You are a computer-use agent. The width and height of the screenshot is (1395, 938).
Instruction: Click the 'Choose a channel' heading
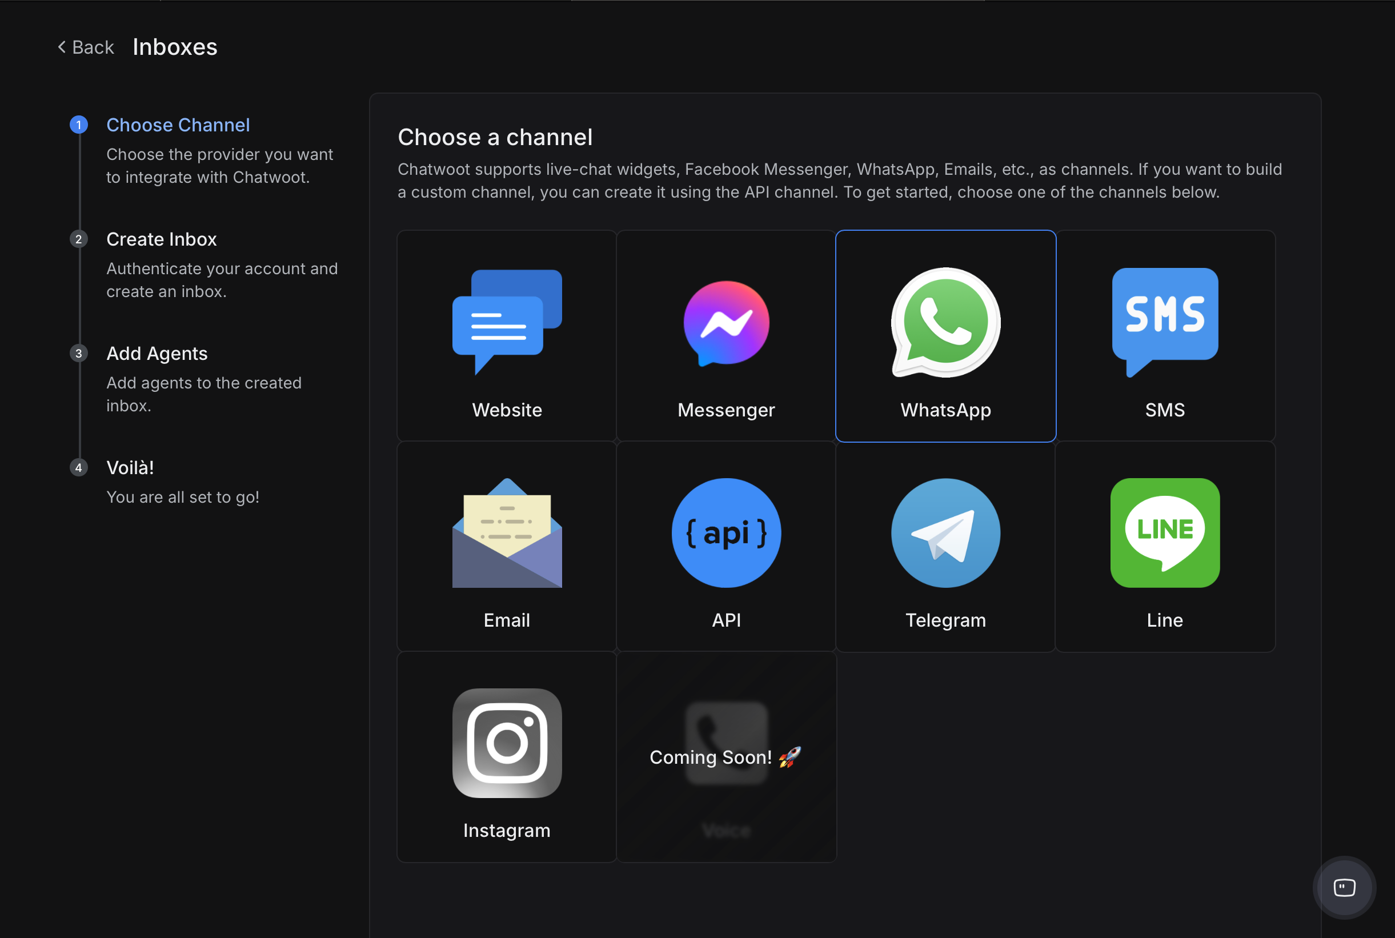point(495,137)
